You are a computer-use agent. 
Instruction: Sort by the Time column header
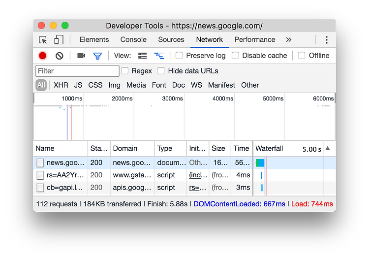click(242, 148)
